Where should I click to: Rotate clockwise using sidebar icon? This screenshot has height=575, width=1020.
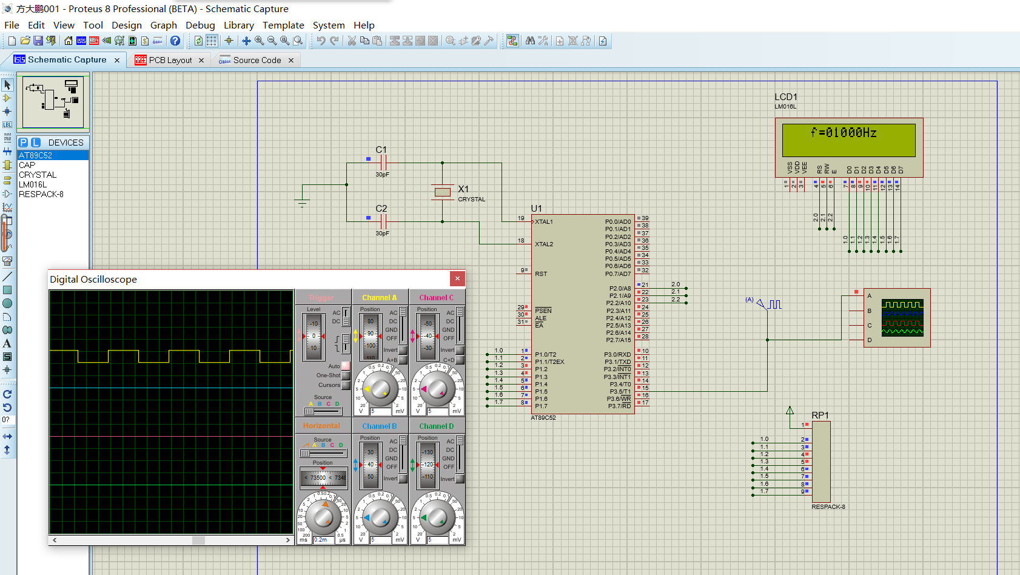tap(7, 394)
